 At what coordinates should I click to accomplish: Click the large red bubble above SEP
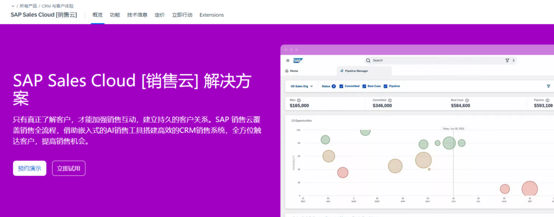pos(530,189)
